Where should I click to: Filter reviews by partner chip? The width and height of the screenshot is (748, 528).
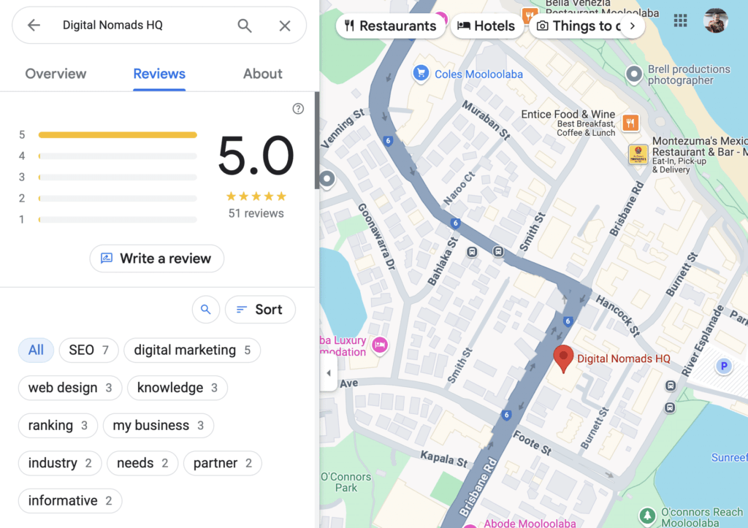click(222, 463)
